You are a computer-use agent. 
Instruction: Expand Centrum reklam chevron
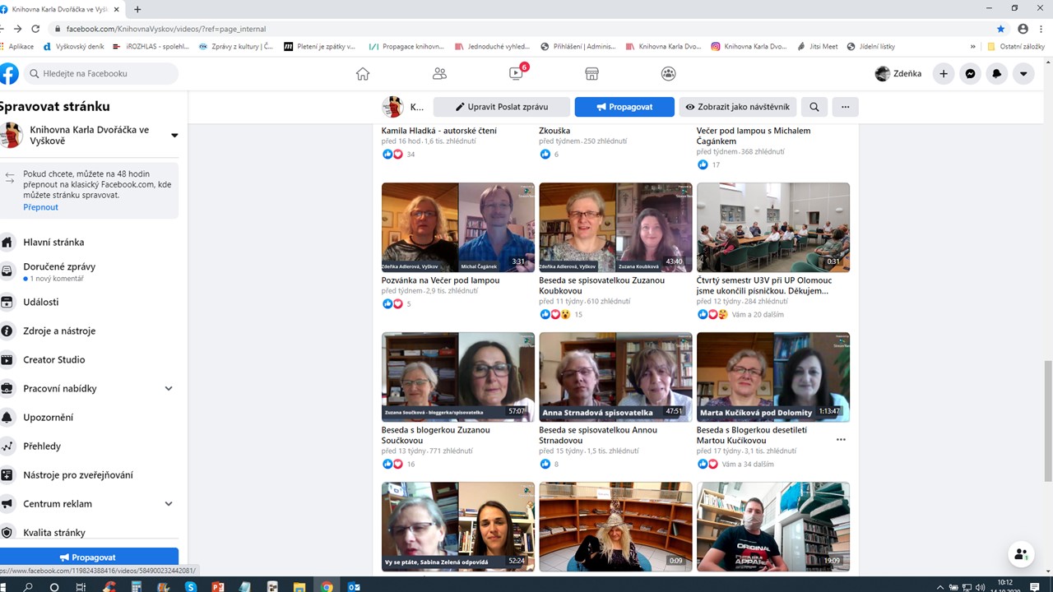coord(169,503)
